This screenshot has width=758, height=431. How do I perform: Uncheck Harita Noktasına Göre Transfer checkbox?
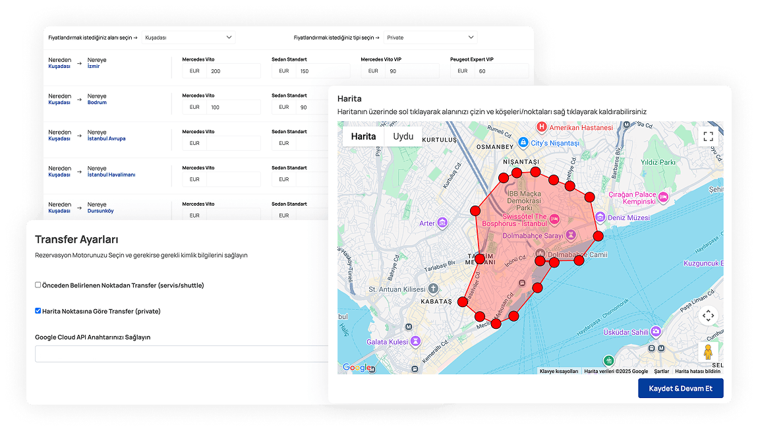(x=38, y=310)
